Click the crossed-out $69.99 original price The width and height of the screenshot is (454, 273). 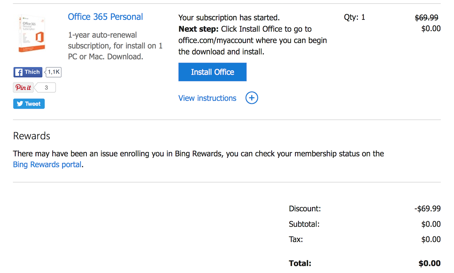click(x=426, y=18)
